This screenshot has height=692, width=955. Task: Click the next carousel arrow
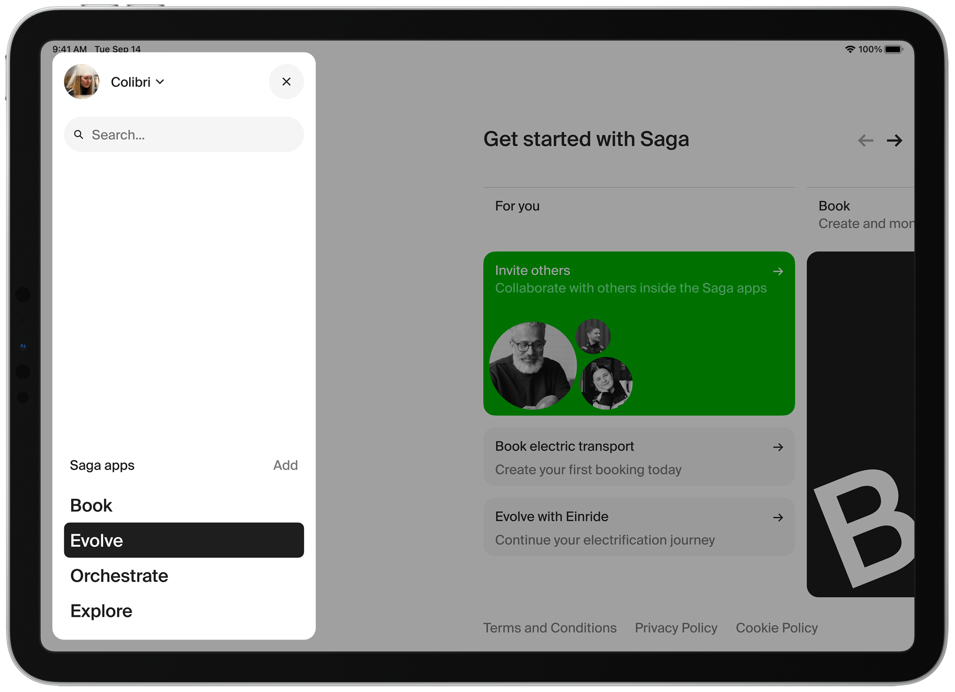click(x=894, y=140)
